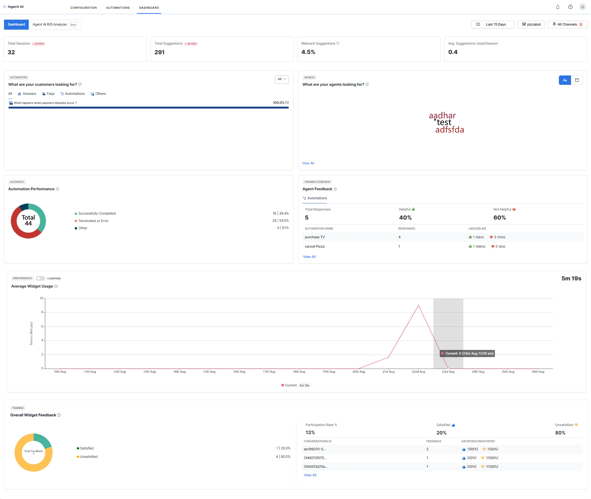Click the calendar icon in Last 15 Days filter

coord(478,24)
